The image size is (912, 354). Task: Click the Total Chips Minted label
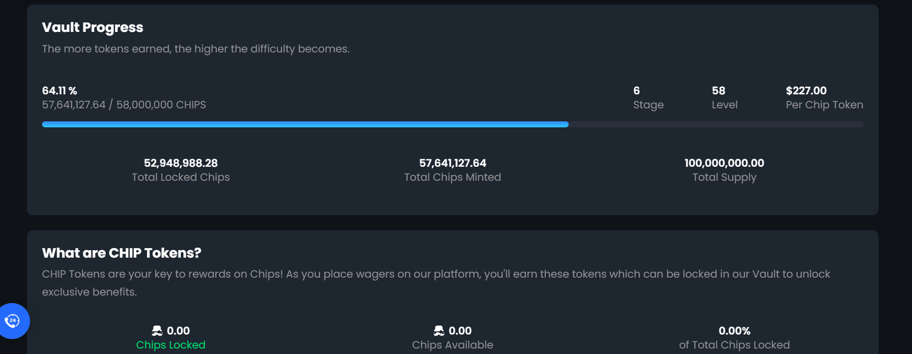tap(452, 177)
